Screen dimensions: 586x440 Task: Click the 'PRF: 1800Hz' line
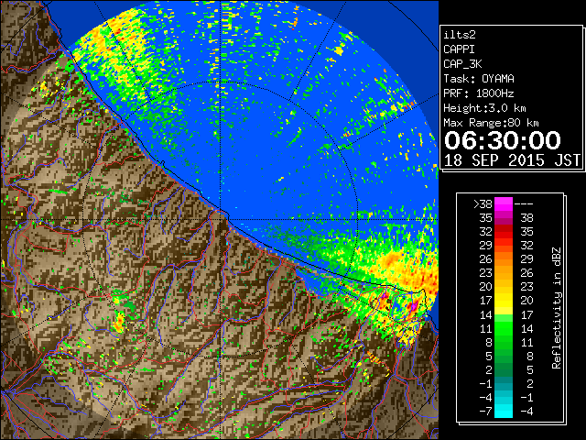pyautogui.click(x=479, y=93)
